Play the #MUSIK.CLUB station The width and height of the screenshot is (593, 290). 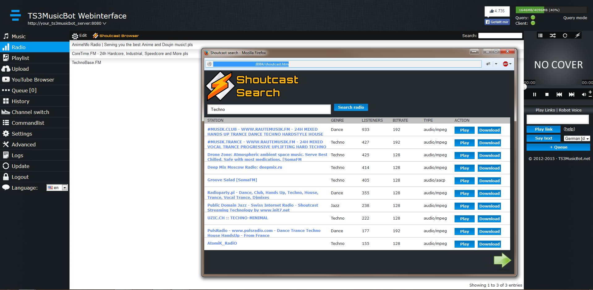click(x=464, y=130)
